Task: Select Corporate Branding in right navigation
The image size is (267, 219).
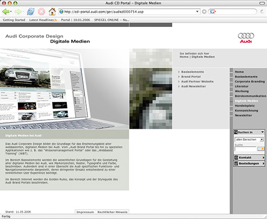Action: (250, 82)
